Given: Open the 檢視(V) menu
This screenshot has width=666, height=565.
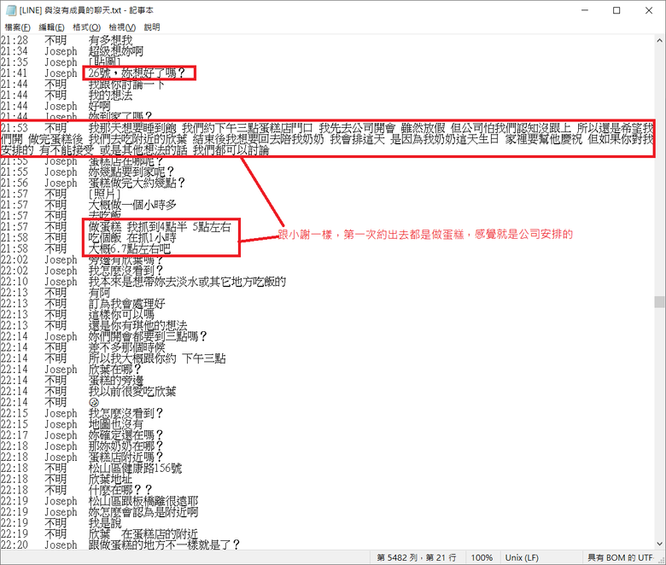Looking at the screenshot, I should click(x=122, y=27).
